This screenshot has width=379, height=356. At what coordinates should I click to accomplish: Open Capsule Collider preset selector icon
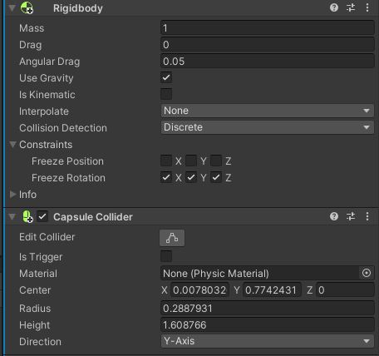point(351,216)
